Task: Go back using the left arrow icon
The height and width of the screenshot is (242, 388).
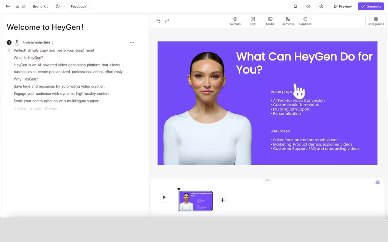Action: [8, 6]
